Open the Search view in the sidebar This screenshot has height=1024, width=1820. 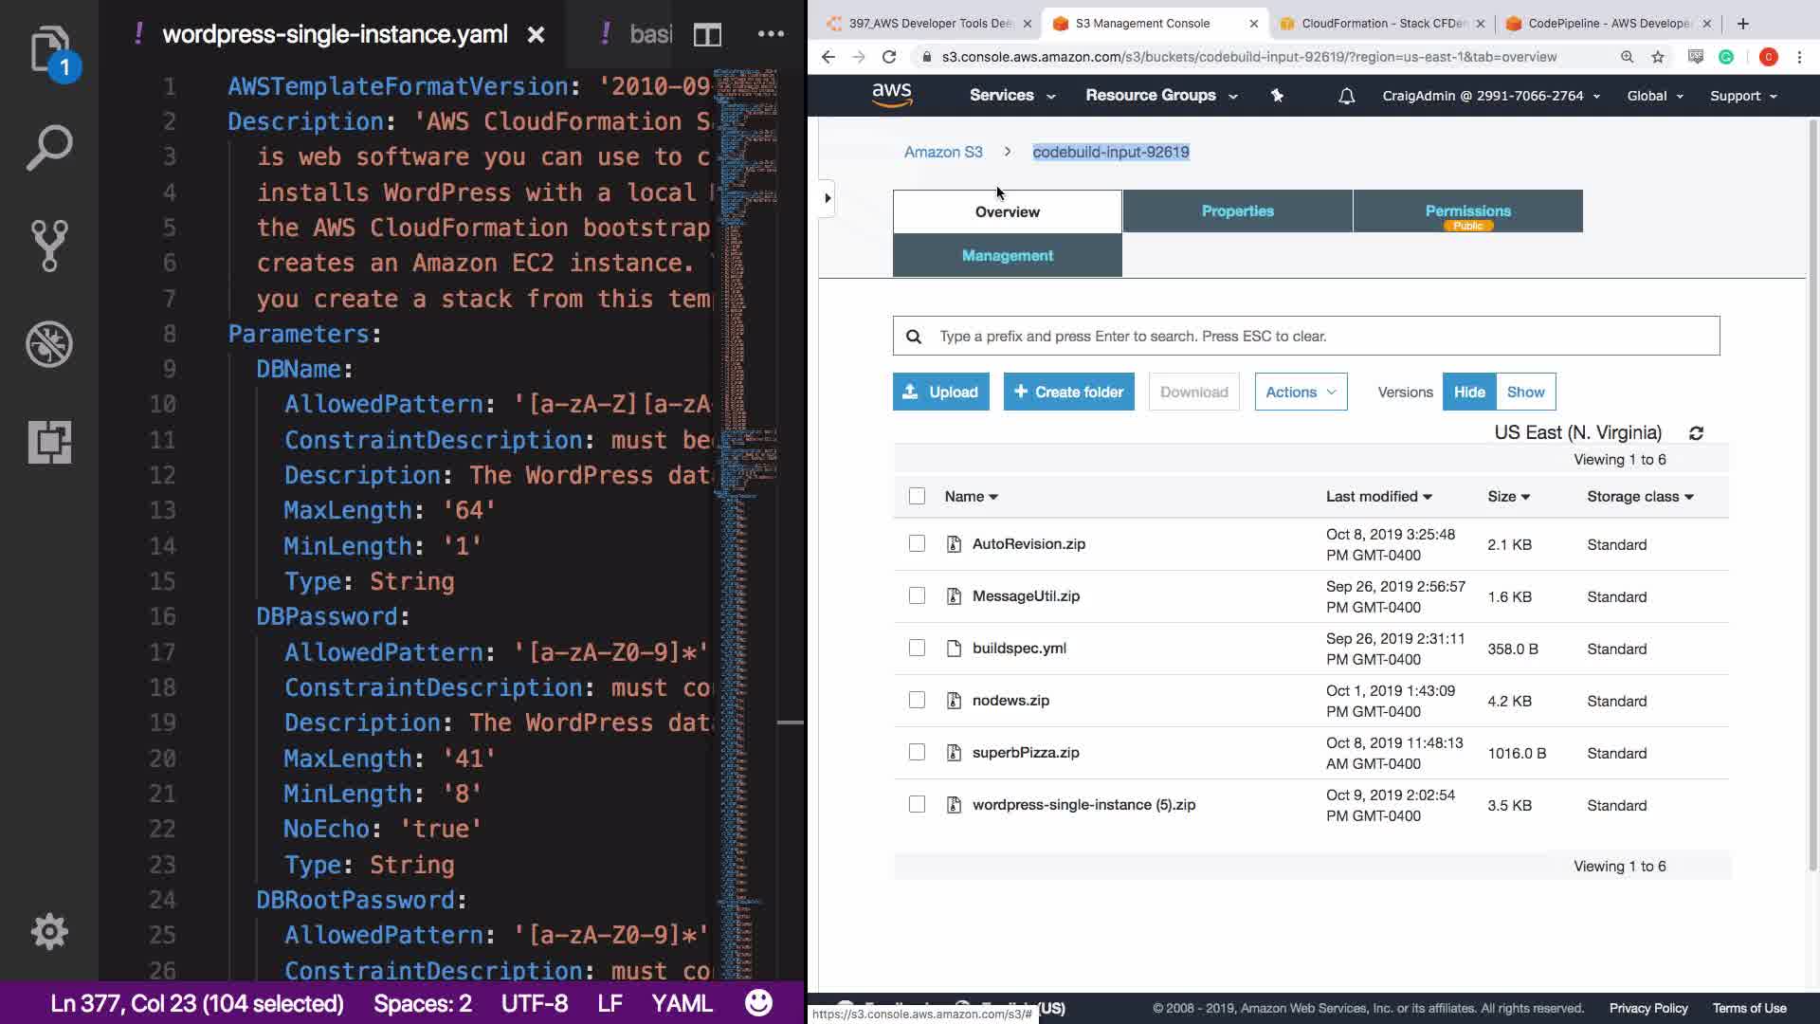pos(49,148)
